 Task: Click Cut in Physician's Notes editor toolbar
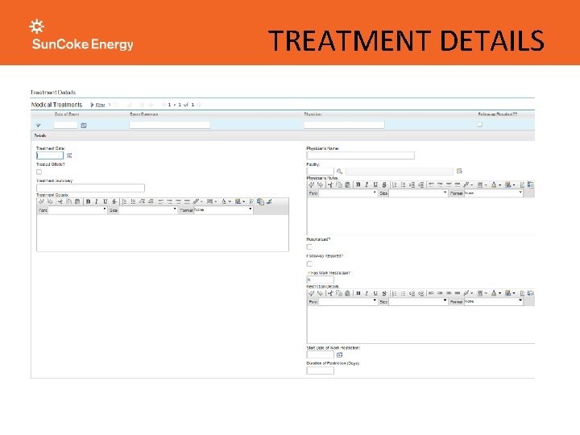(x=330, y=184)
